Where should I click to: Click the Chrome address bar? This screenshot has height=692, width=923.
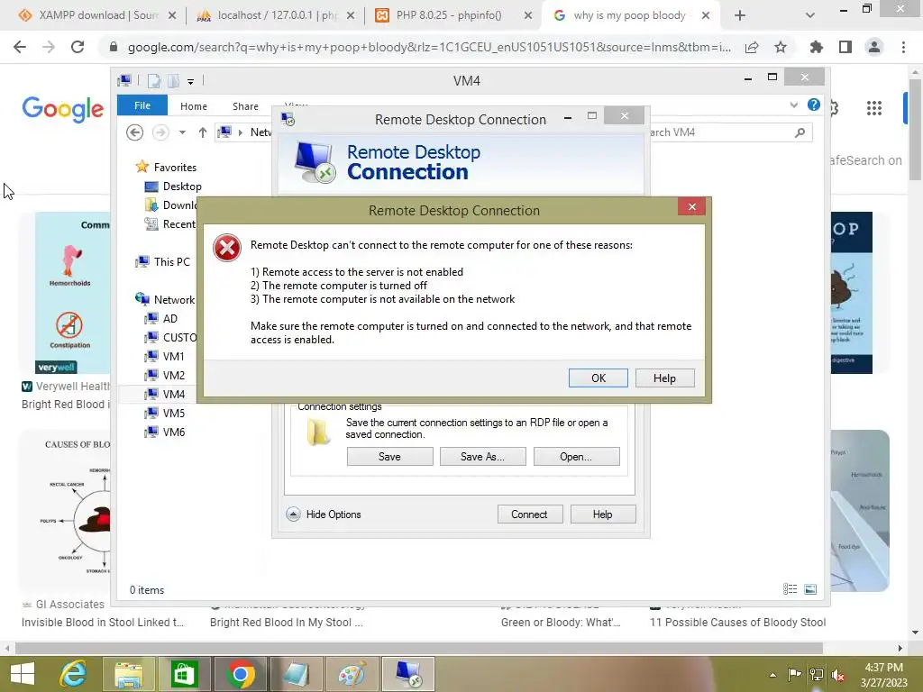pos(428,47)
